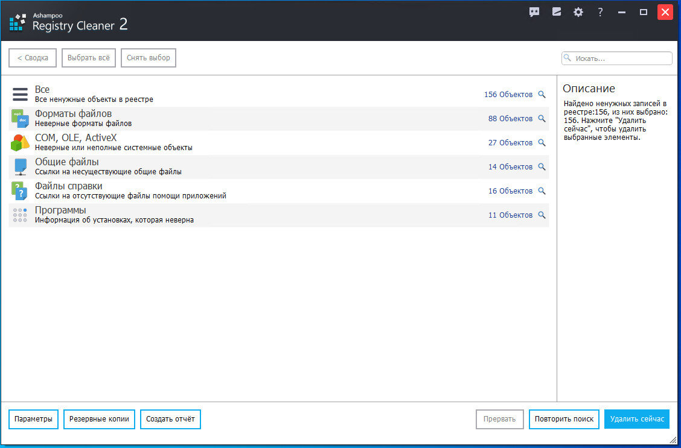
Task: Click magnifier next to 156 Объектов
Action: tap(542, 94)
